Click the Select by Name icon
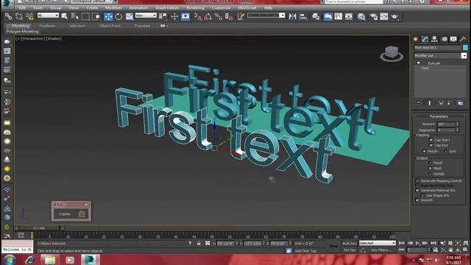The width and height of the screenshot is (471, 265). coord(75,16)
